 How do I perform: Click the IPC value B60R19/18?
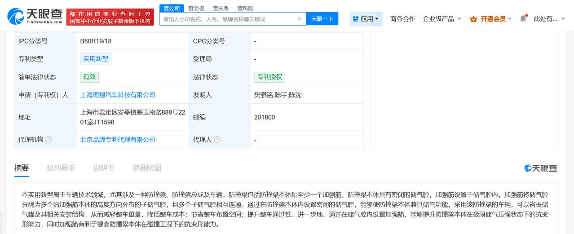pyautogui.click(x=96, y=41)
